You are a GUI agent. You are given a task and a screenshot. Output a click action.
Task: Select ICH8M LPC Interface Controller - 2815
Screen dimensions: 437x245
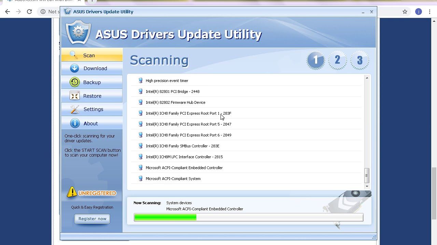pyautogui.click(x=246, y=157)
